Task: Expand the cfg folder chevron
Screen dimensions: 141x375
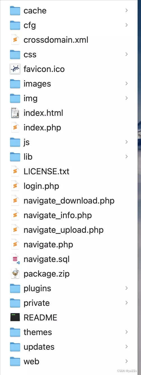Action: click(x=126, y=25)
